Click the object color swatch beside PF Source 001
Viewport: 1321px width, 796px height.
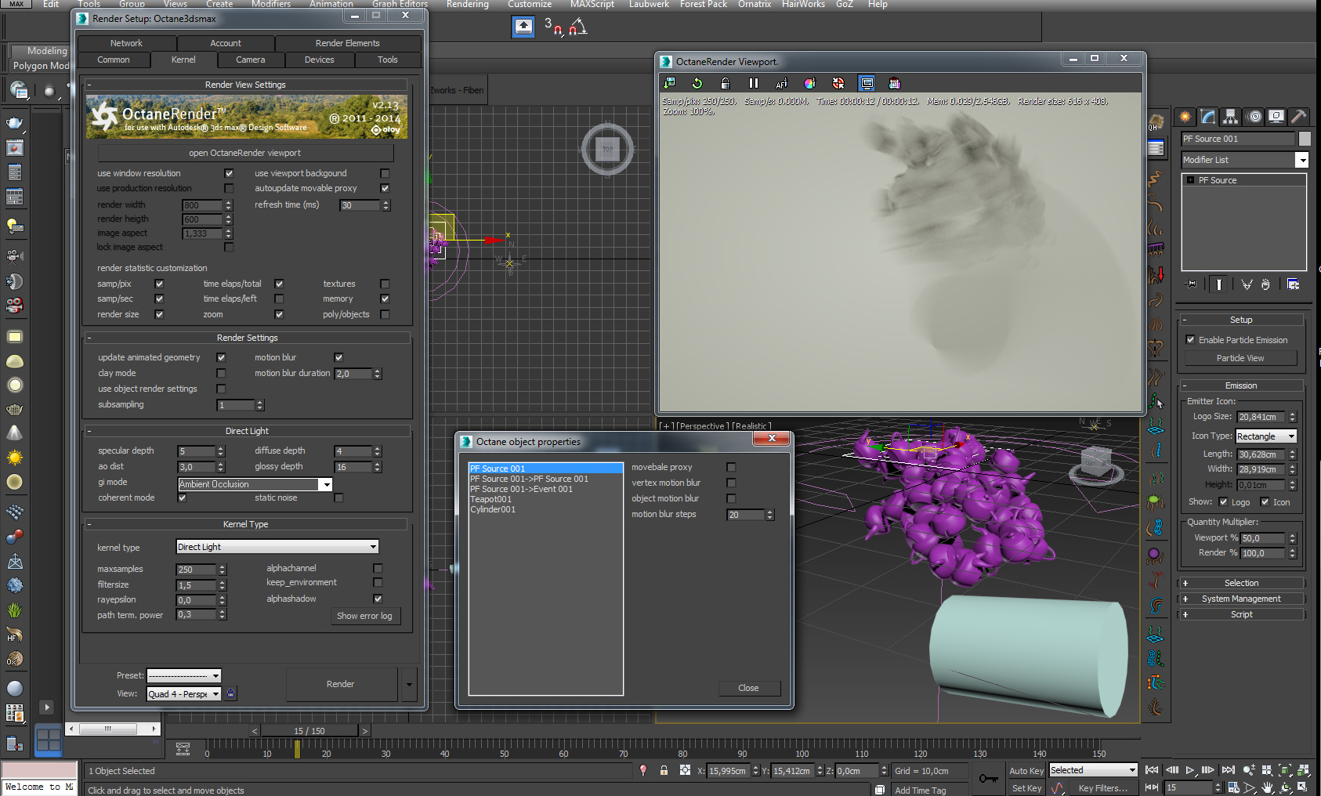coord(1305,139)
